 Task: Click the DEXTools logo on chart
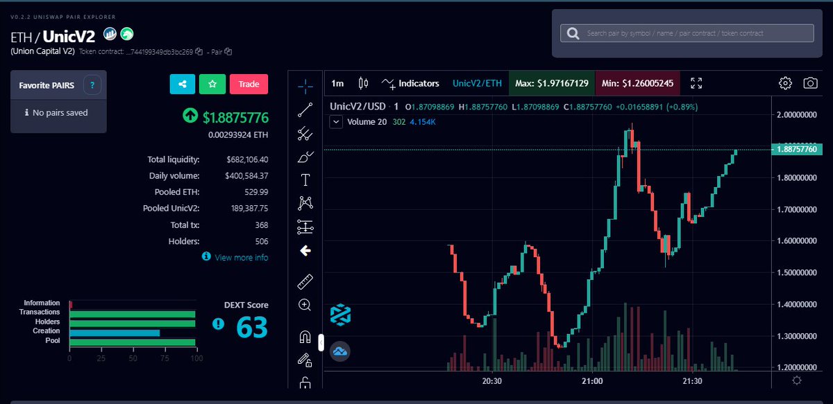point(340,315)
